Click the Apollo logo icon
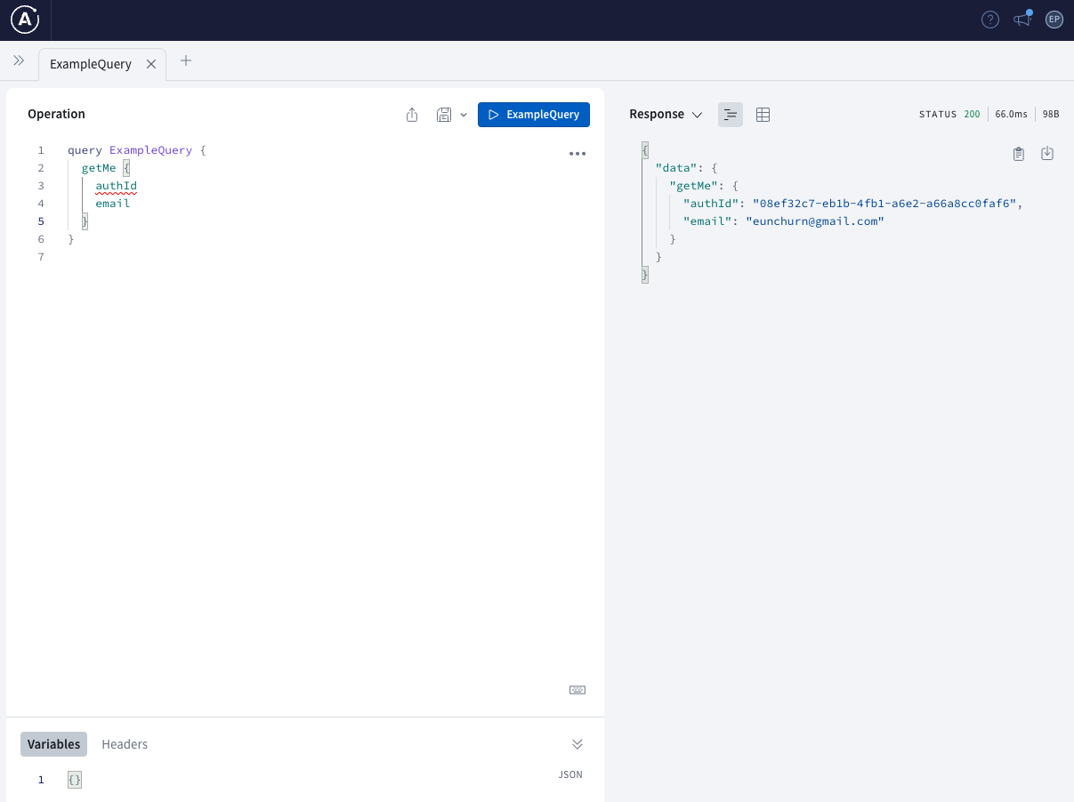 (x=25, y=20)
